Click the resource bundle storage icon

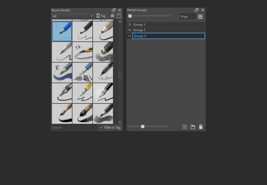pos(119,16)
